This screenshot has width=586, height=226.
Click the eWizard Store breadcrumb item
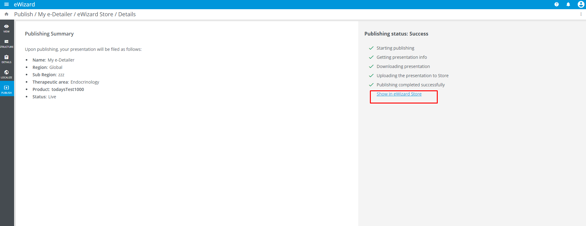[95, 14]
